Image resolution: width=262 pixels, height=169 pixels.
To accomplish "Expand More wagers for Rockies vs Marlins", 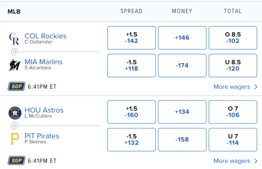I will click(x=235, y=87).
